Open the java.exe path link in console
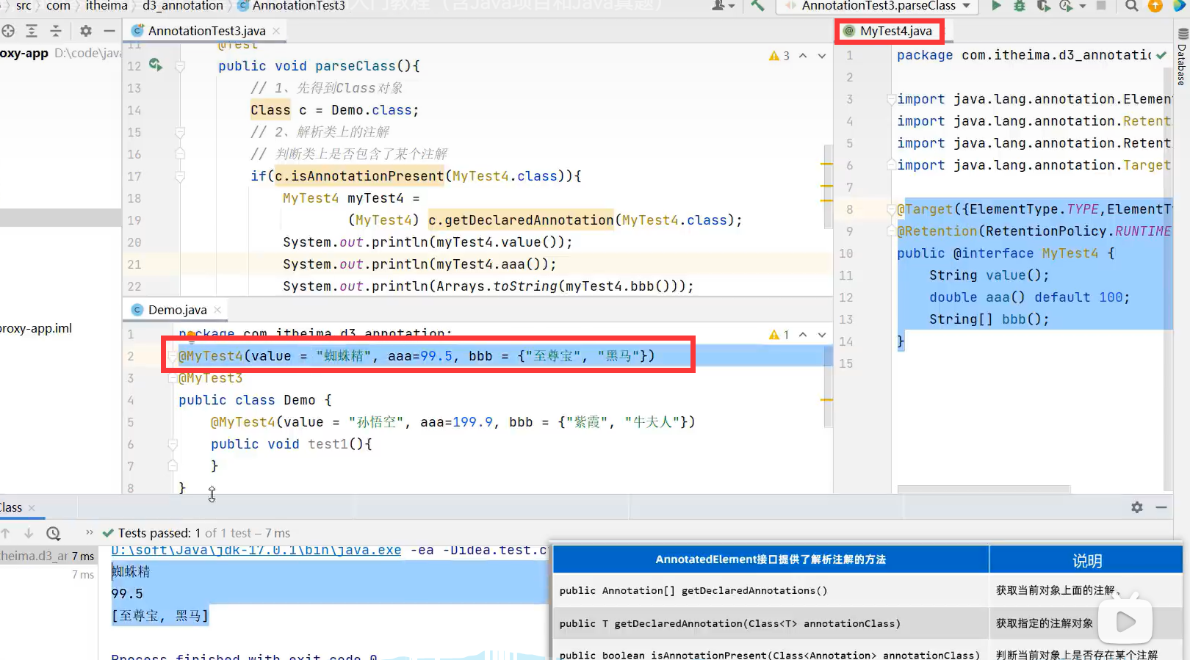The image size is (1190, 660). 256,550
